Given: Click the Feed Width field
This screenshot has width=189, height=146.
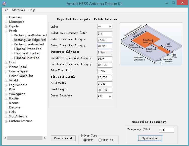Looking at the screenshot, I should coord(105,84).
